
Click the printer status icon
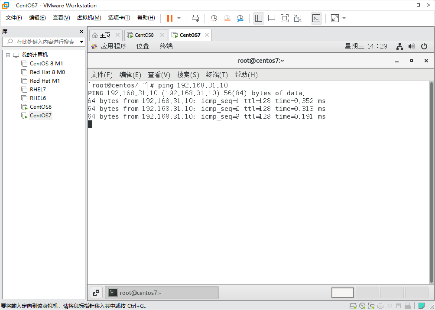(x=380, y=306)
